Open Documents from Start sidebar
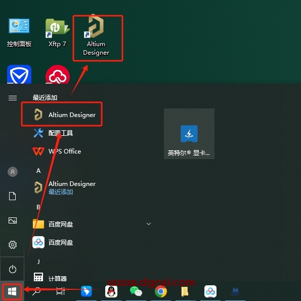Screen dimensions: 301x301 click(x=13, y=196)
